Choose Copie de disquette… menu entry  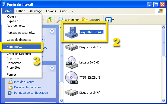coord(22,40)
